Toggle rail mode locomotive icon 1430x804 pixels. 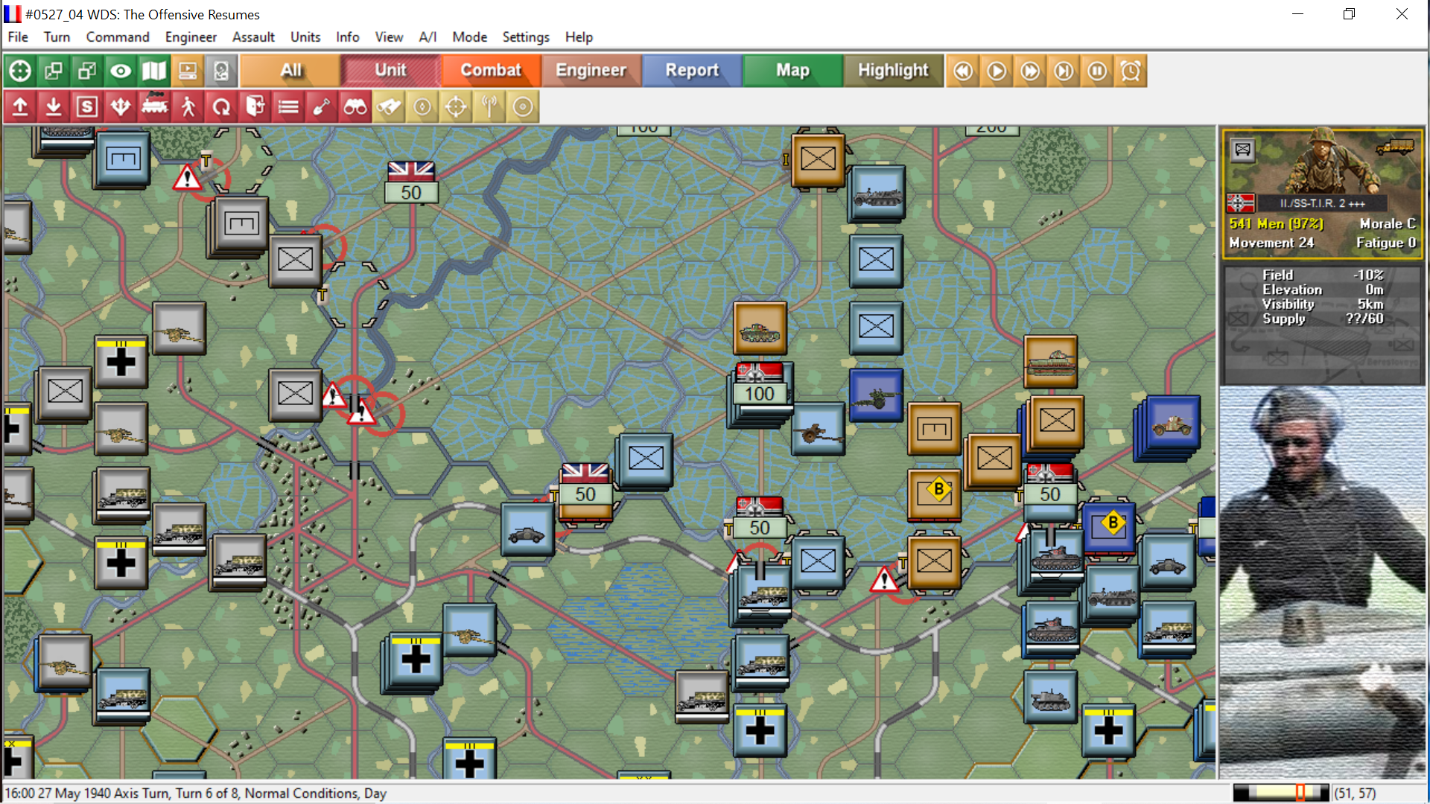pos(154,106)
